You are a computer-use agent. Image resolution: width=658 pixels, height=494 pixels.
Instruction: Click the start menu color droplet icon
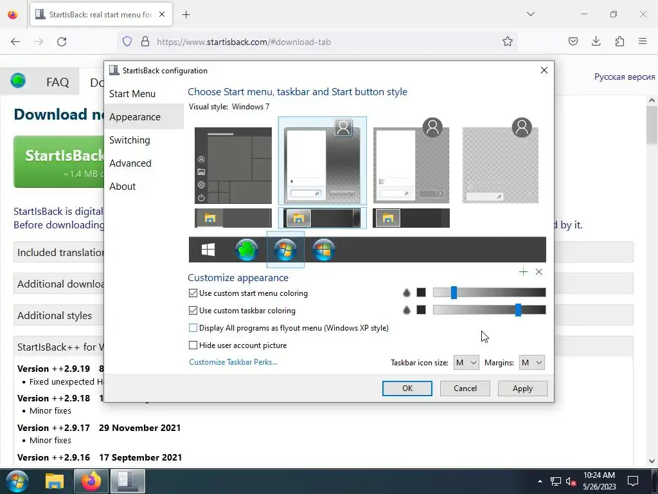(406, 293)
